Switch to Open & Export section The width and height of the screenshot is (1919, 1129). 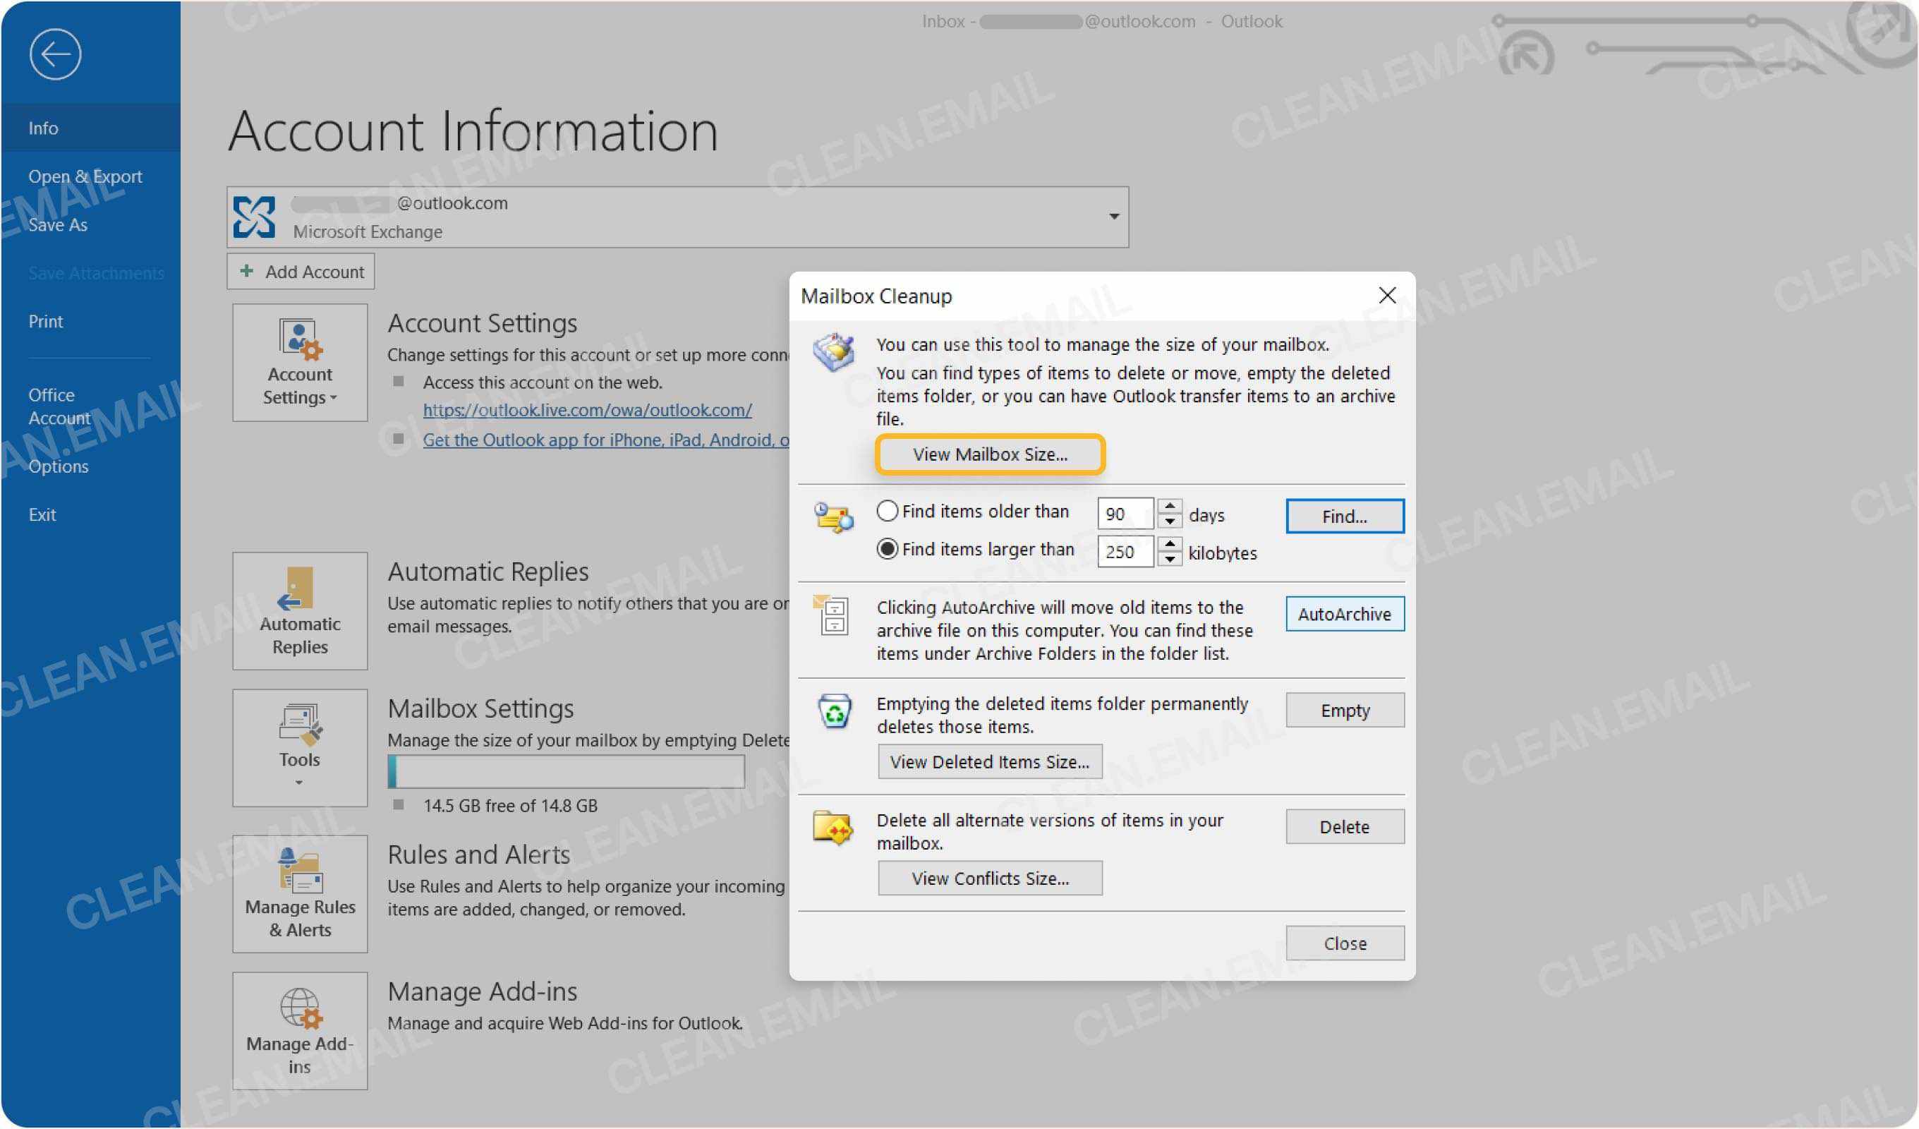[85, 176]
